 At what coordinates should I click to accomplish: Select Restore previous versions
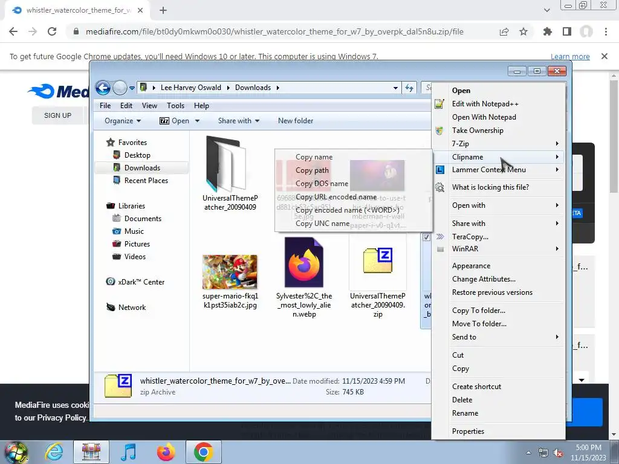coord(492,292)
